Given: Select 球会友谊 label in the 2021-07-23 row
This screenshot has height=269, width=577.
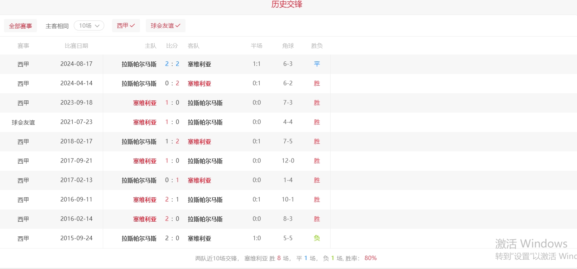Looking at the screenshot, I should click(x=23, y=122).
